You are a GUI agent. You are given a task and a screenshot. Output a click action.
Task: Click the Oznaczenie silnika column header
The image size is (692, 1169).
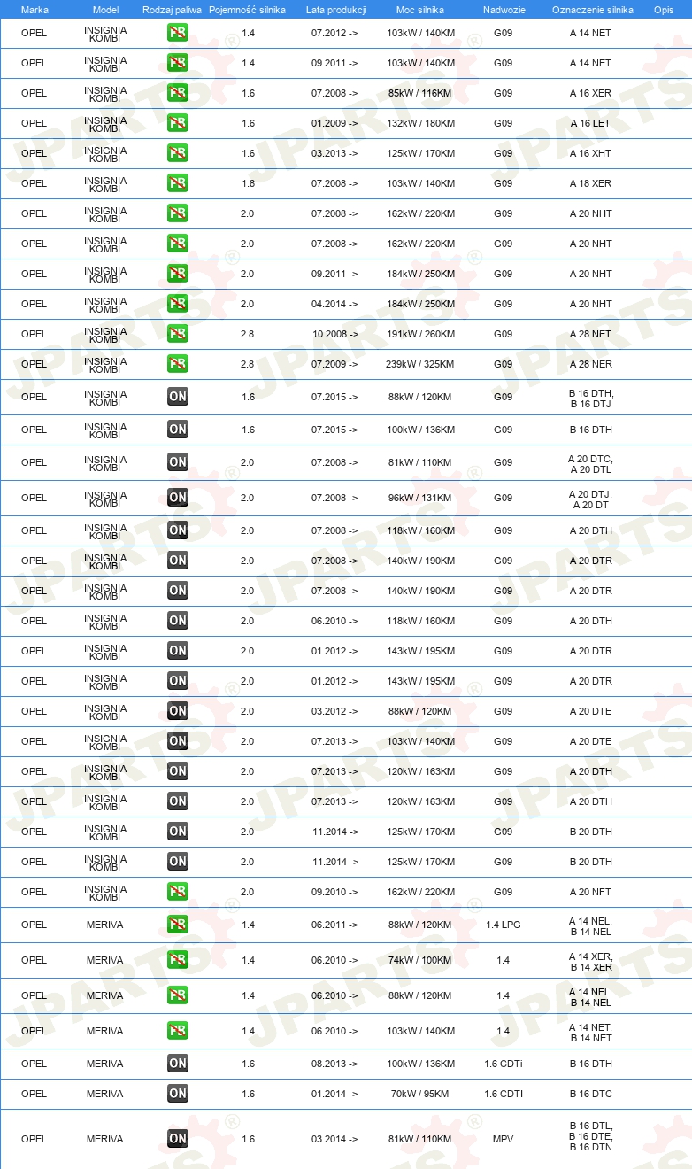[593, 9]
